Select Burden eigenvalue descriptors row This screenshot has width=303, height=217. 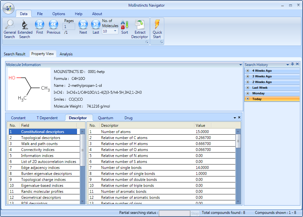[x=44, y=174]
